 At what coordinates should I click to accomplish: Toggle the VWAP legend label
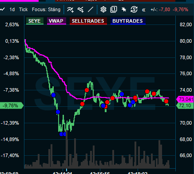click(x=56, y=21)
